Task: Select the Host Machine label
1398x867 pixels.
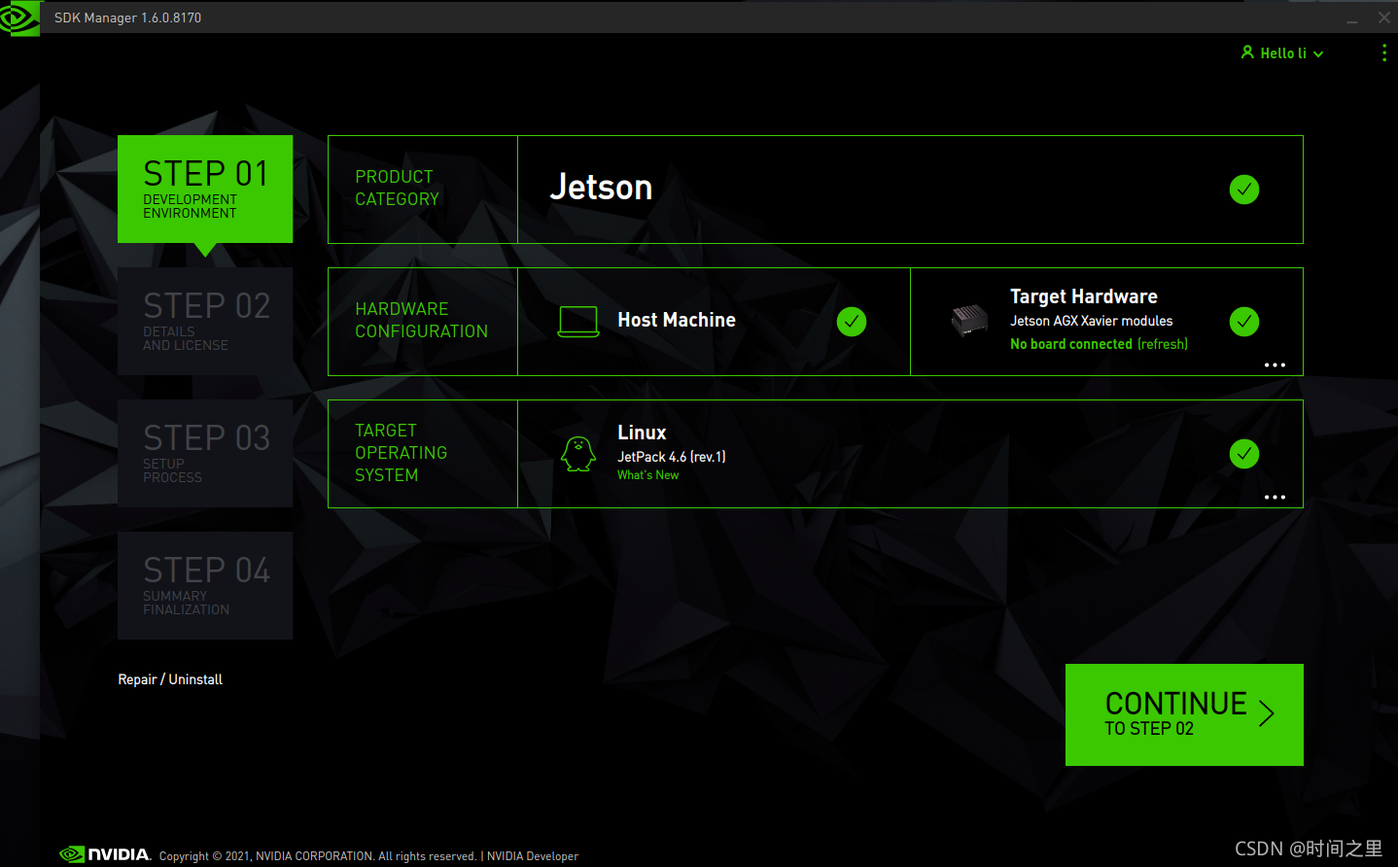Action: tap(677, 320)
